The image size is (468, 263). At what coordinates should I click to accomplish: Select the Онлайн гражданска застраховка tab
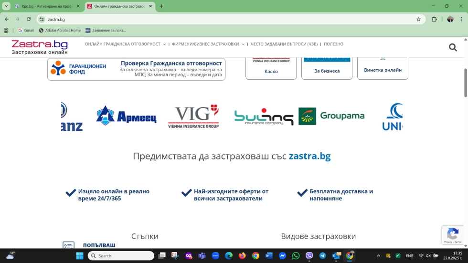[x=119, y=6]
